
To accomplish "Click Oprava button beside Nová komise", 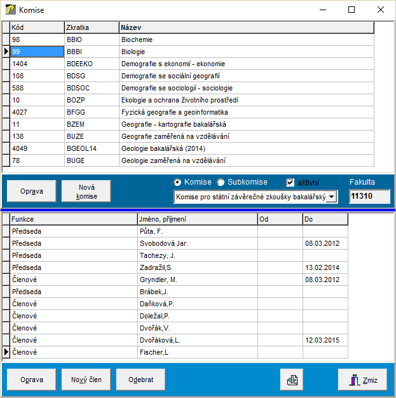I will 31,191.
